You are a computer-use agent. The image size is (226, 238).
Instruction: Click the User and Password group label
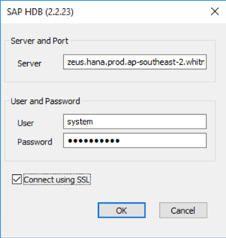click(45, 101)
